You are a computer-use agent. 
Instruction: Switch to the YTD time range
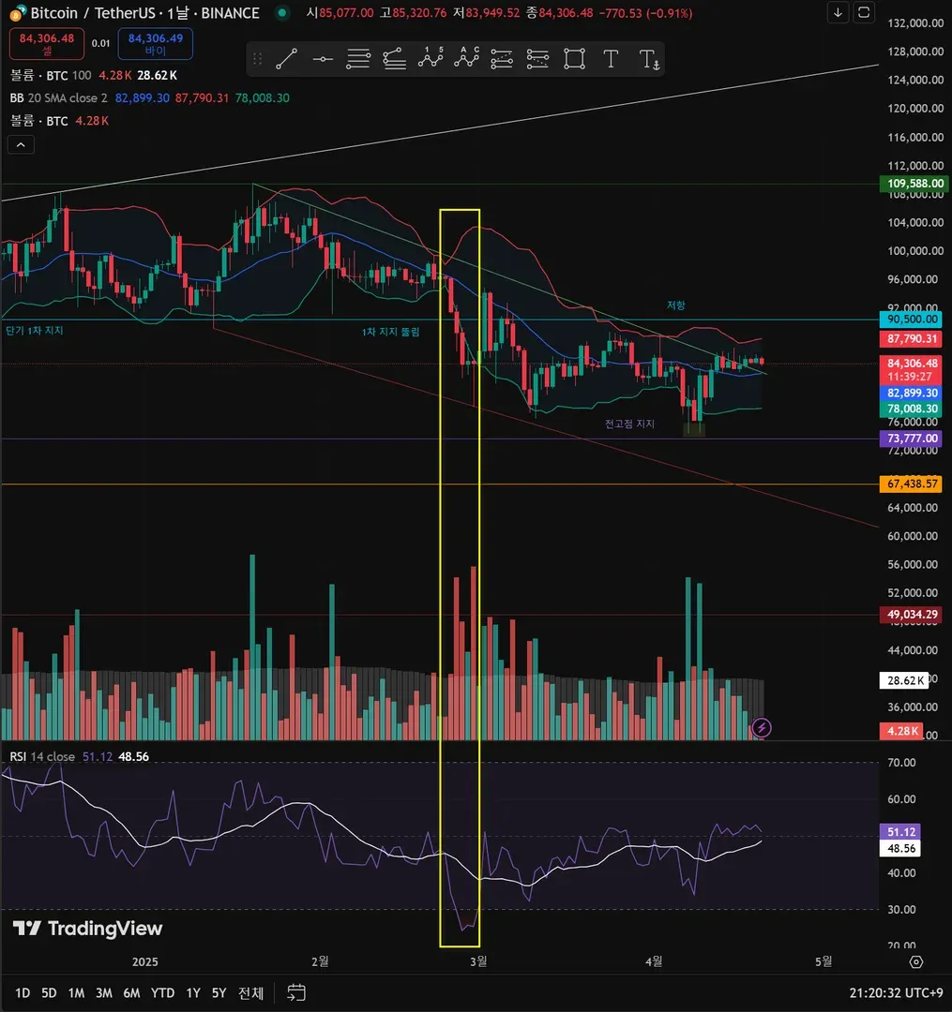[x=162, y=992]
